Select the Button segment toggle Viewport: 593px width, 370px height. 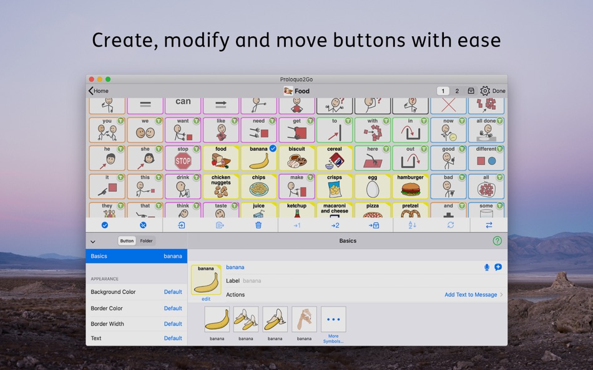[127, 241]
